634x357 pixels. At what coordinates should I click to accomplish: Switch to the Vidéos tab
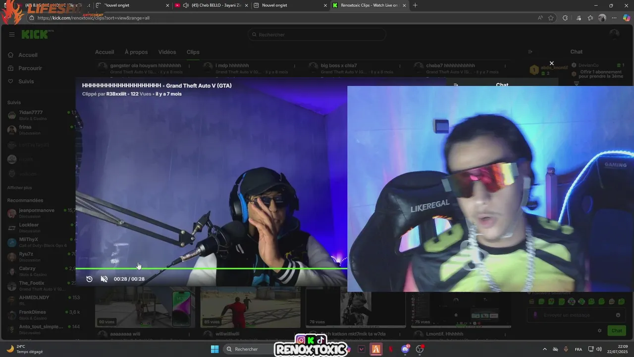(x=167, y=52)
